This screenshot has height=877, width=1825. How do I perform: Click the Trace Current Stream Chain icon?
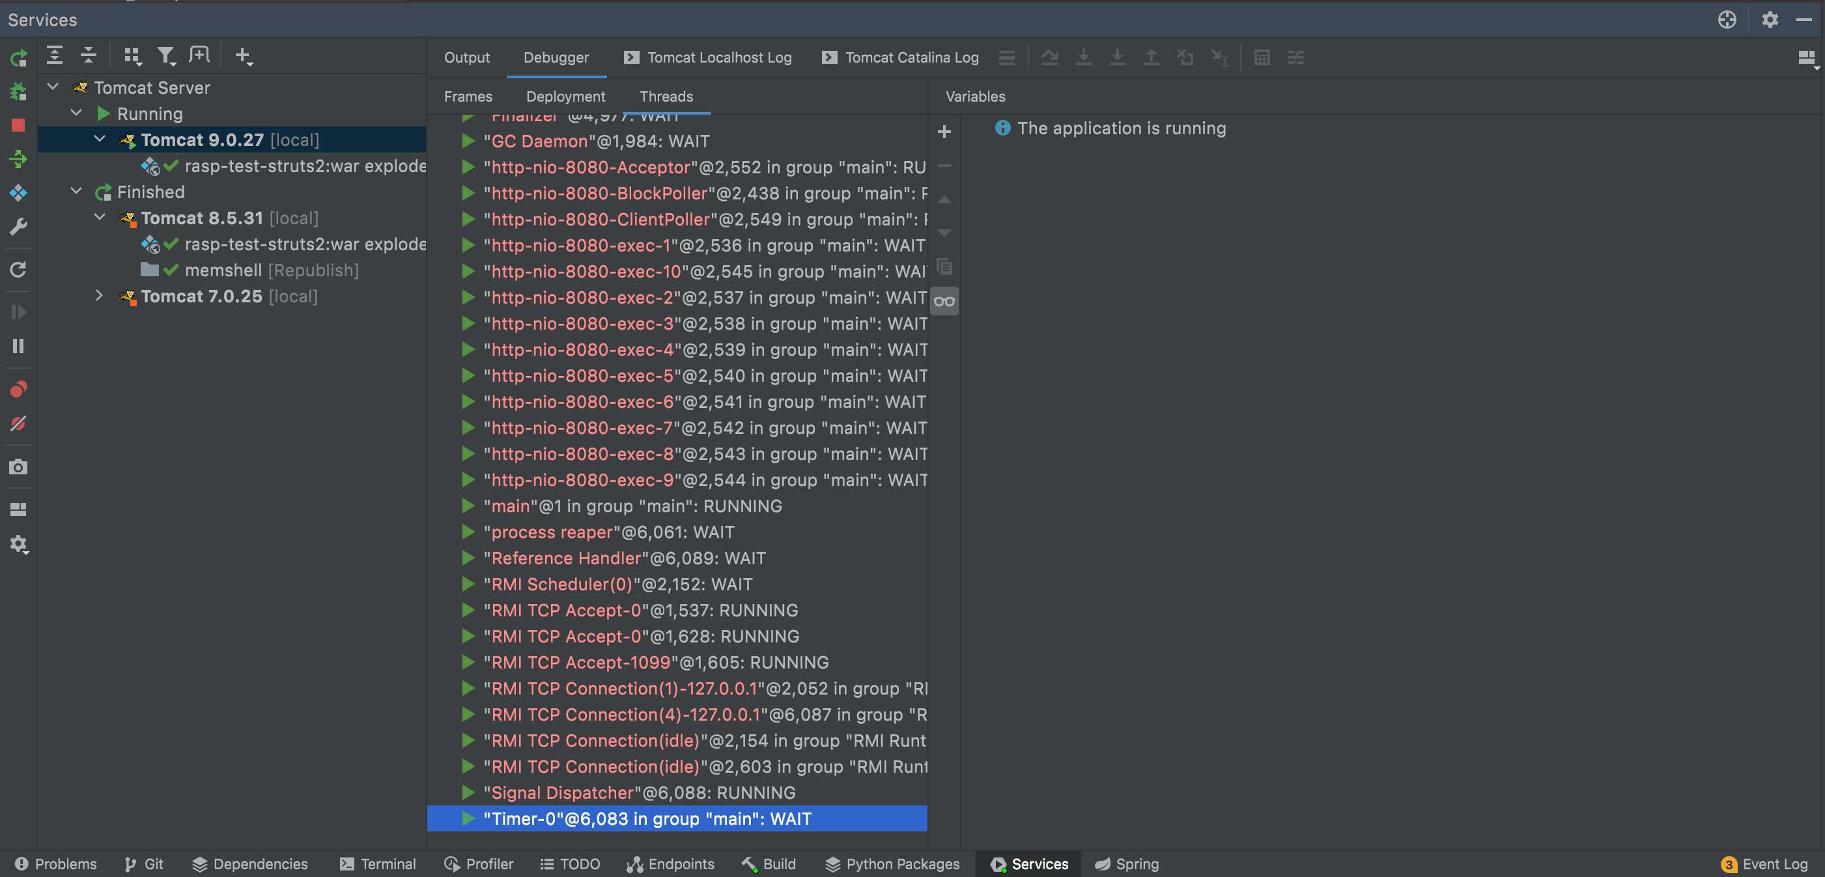click(1295, 57)
